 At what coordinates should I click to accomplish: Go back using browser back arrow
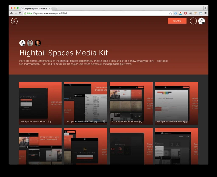click(12, 13)
